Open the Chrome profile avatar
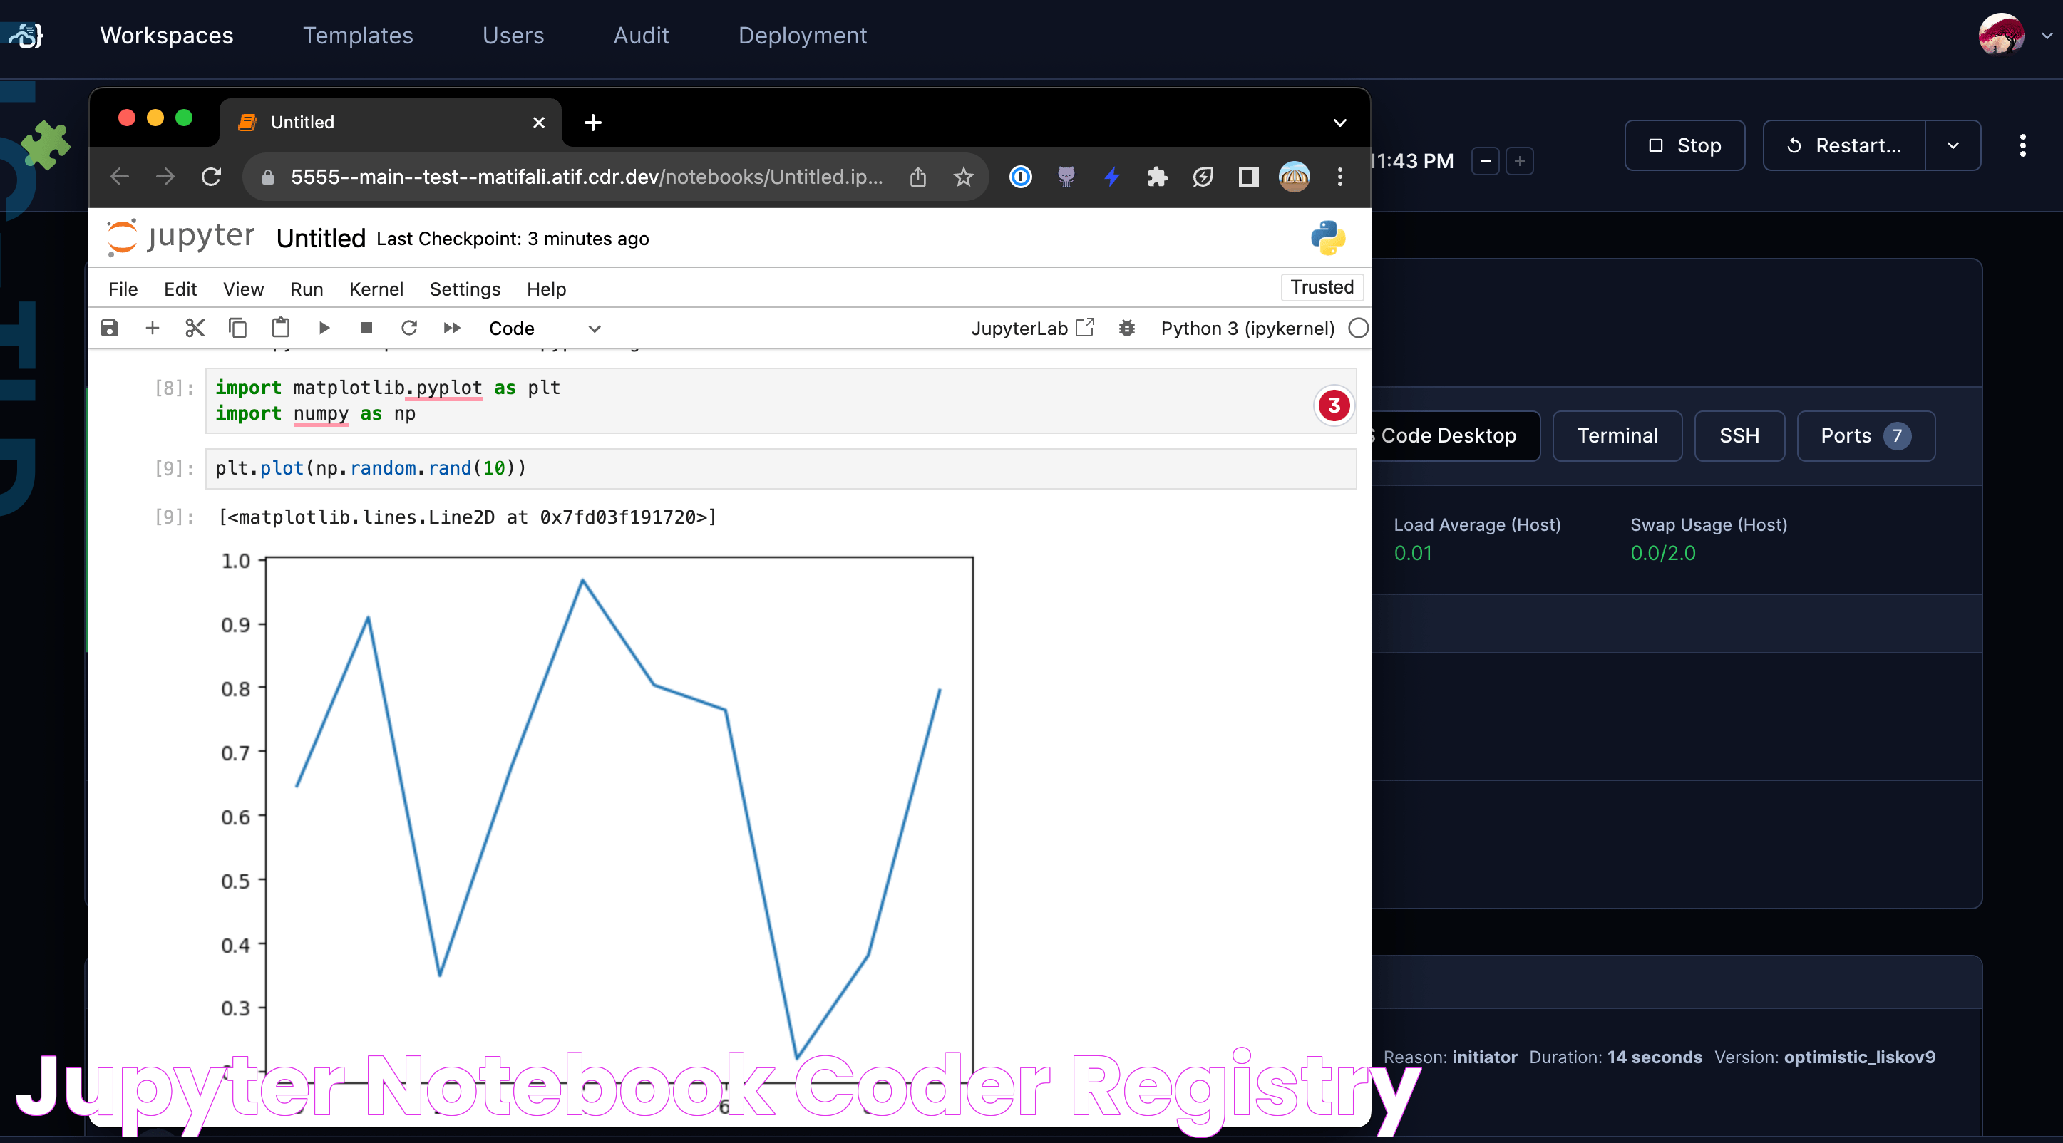 tap(1294, 177)
